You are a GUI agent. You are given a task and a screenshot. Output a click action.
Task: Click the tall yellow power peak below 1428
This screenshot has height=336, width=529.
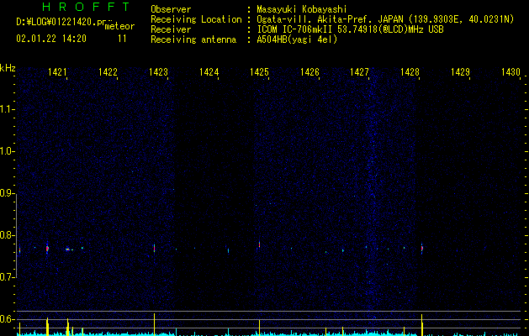point(421,324)
